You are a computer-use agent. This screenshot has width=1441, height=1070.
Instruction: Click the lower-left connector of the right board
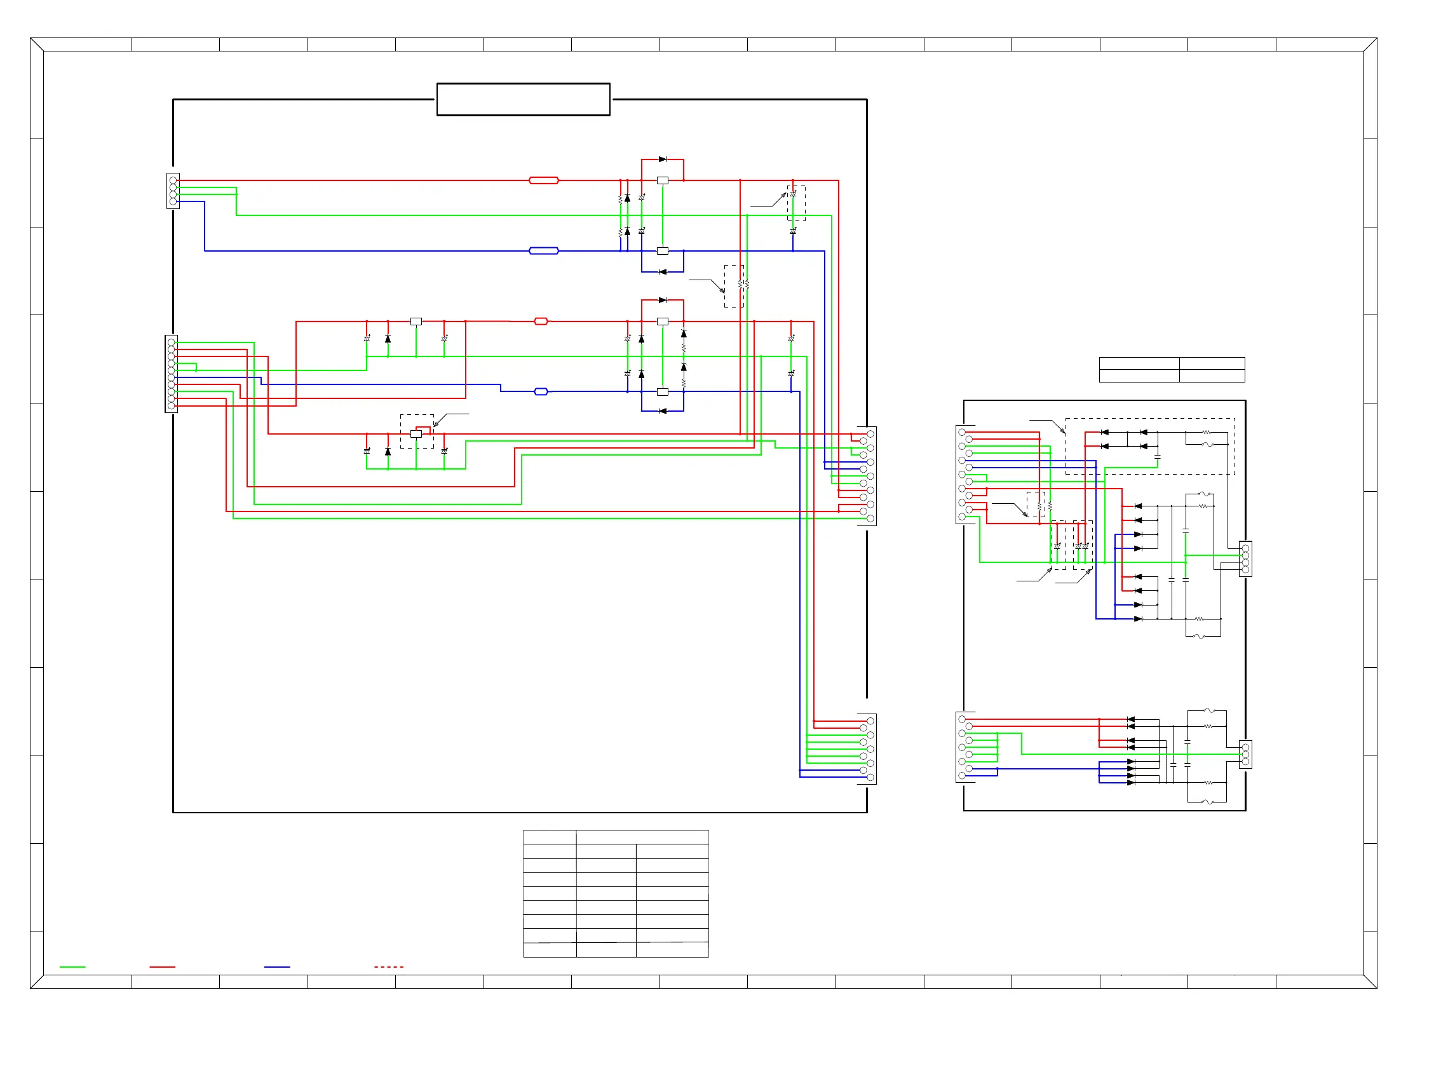pyautogui.click(x=966, y=747)
